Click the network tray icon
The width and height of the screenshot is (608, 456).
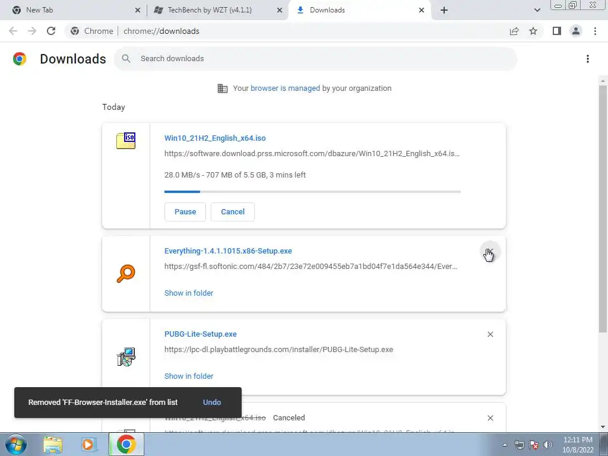point(519,445)
